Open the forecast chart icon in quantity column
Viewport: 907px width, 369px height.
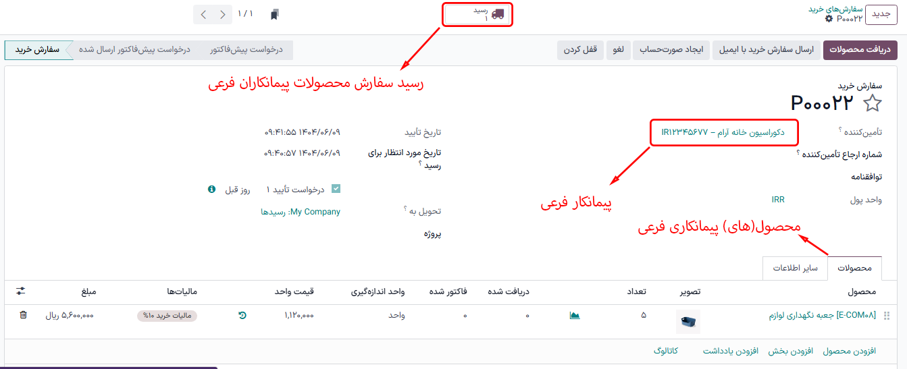point(575,315)
